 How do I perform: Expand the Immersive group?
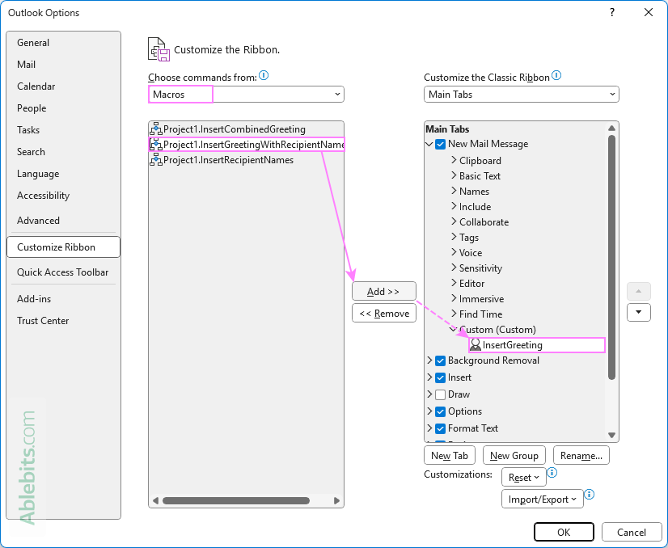(454, 298)
